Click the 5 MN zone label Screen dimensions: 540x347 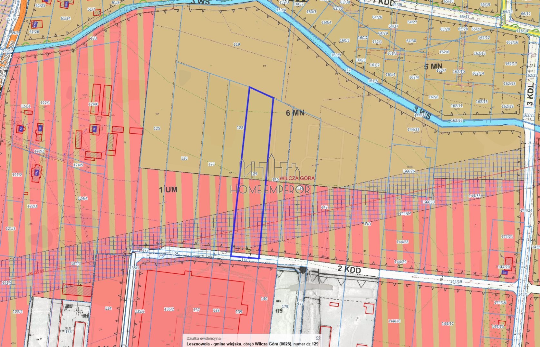coord(433,67)
